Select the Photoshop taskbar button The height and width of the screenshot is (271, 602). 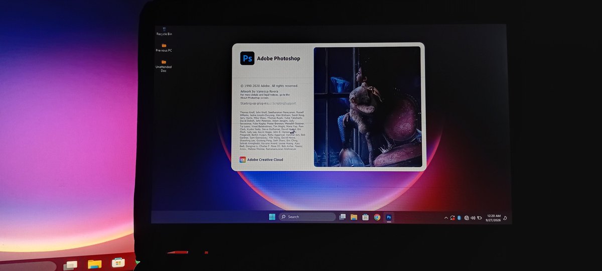pos(389,217)
